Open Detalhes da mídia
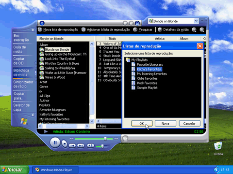Screen dimensions: 233x174 (173, 29)
